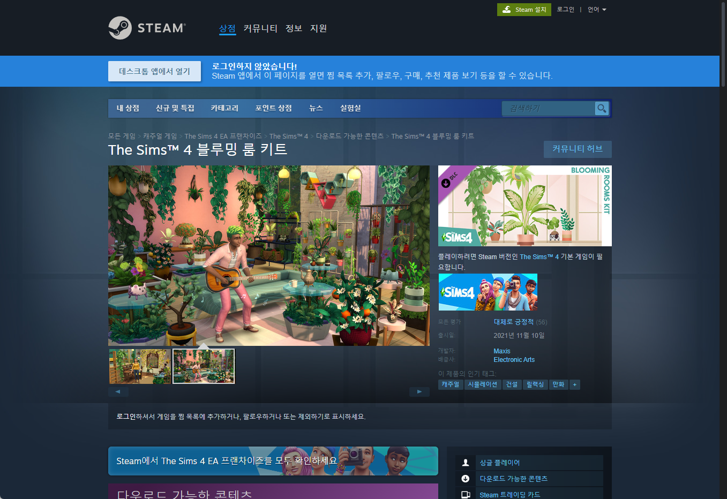Click inside the 검색하기 search field
Image resolution: width=727 pixels, height=499 pixels.
[x=549, y=108]
